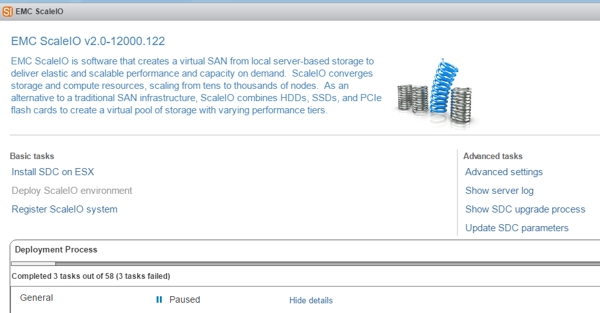600x313 pixels.
Task: Click the pause icon beside Paused status
Action: pyautogui.click(x=159, y=299)
